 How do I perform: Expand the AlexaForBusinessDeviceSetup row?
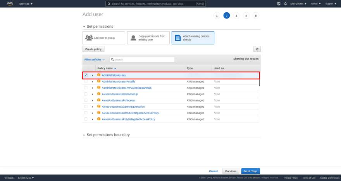click(x=92, y=94)
